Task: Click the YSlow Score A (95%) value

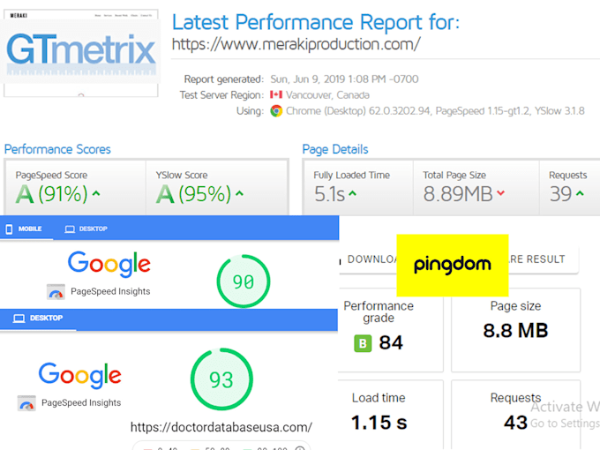Action: (x=193, y=194)
